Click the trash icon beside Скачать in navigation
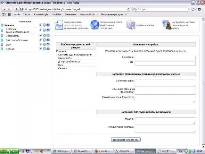The image size is (205, 154). pos(2,49)
